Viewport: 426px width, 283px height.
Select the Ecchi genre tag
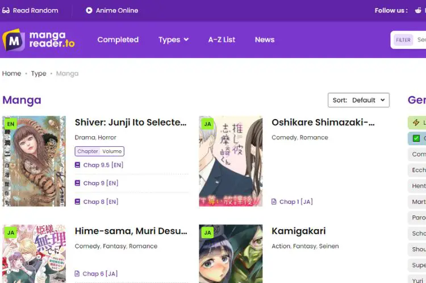coord(417,170)
